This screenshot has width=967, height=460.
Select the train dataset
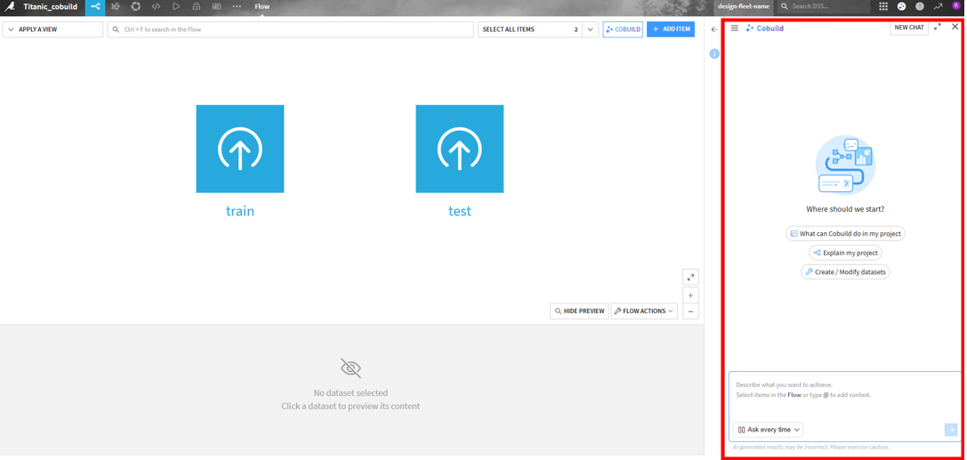point(240,149)
